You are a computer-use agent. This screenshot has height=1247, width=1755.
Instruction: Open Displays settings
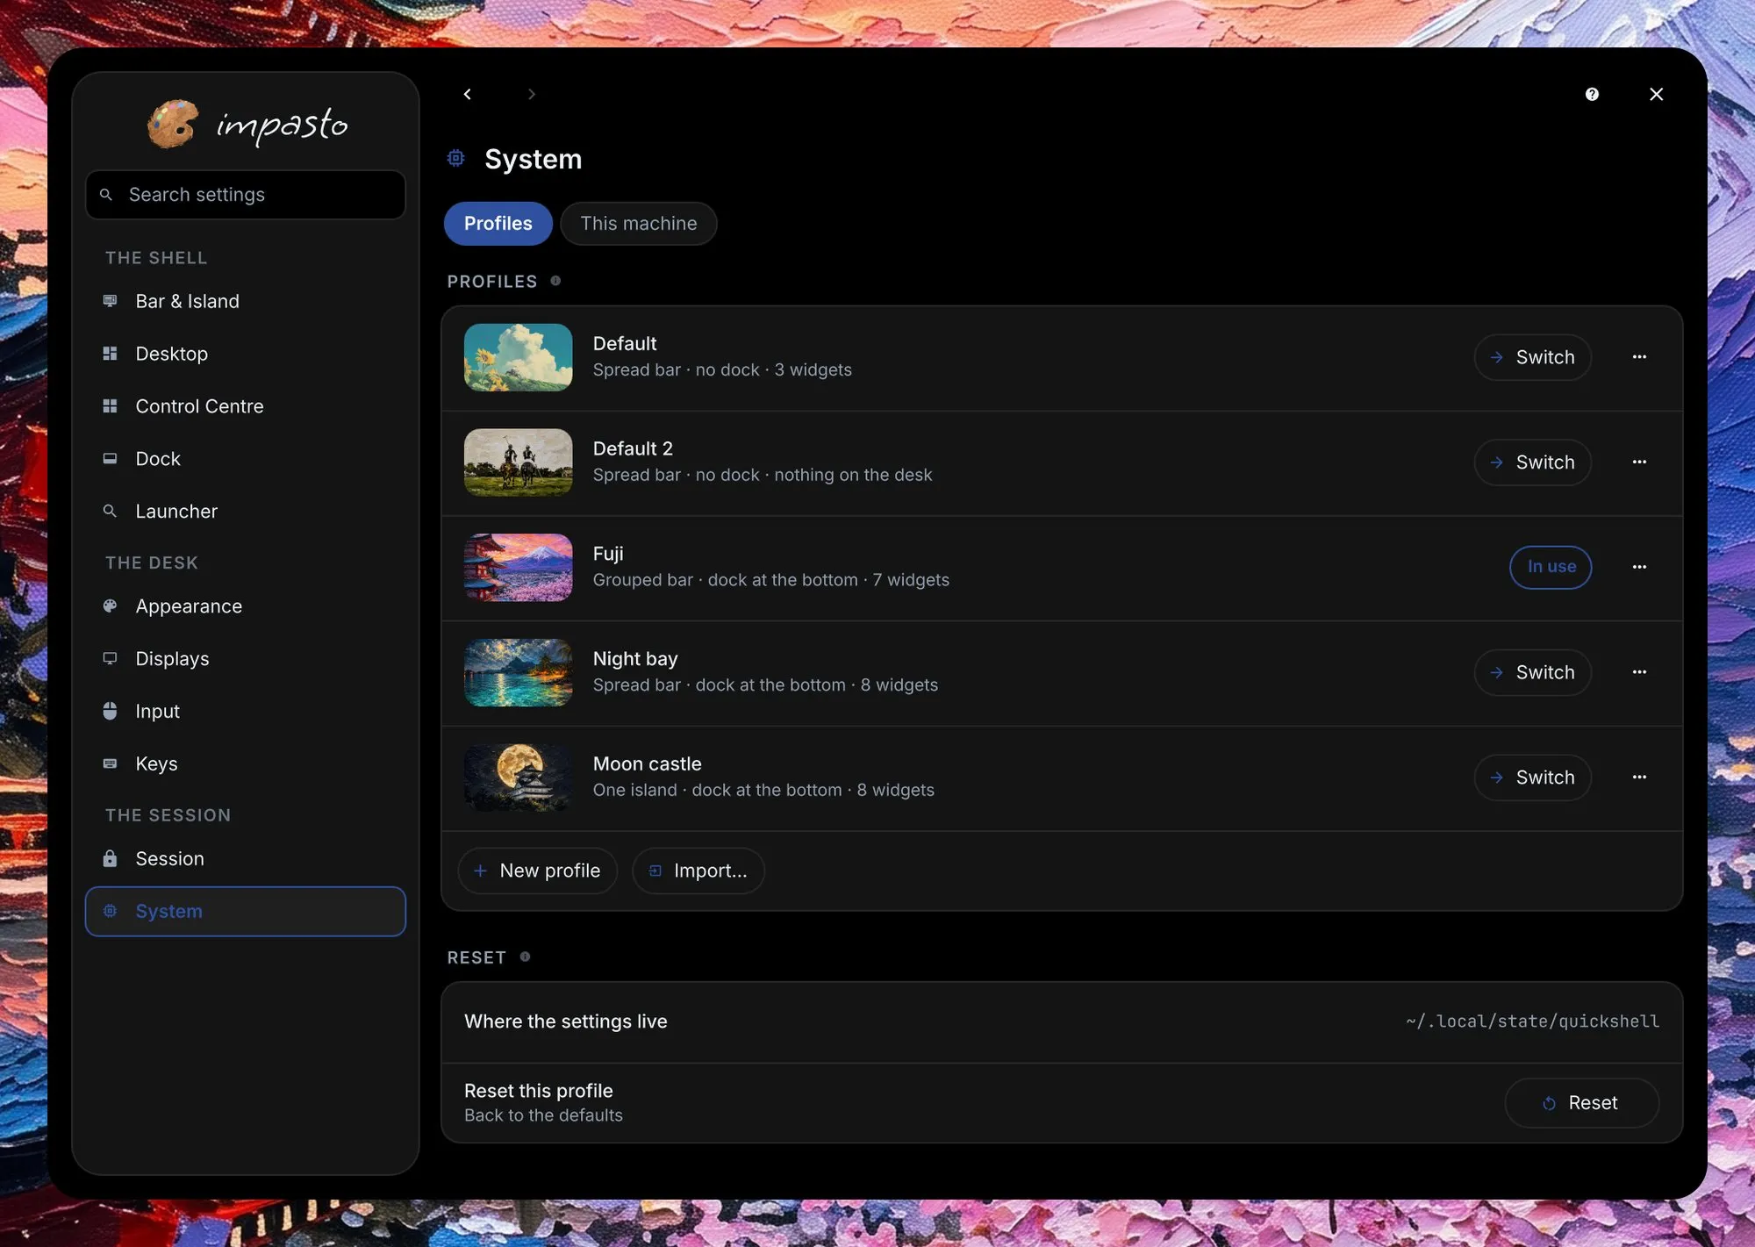pos(245,659)
